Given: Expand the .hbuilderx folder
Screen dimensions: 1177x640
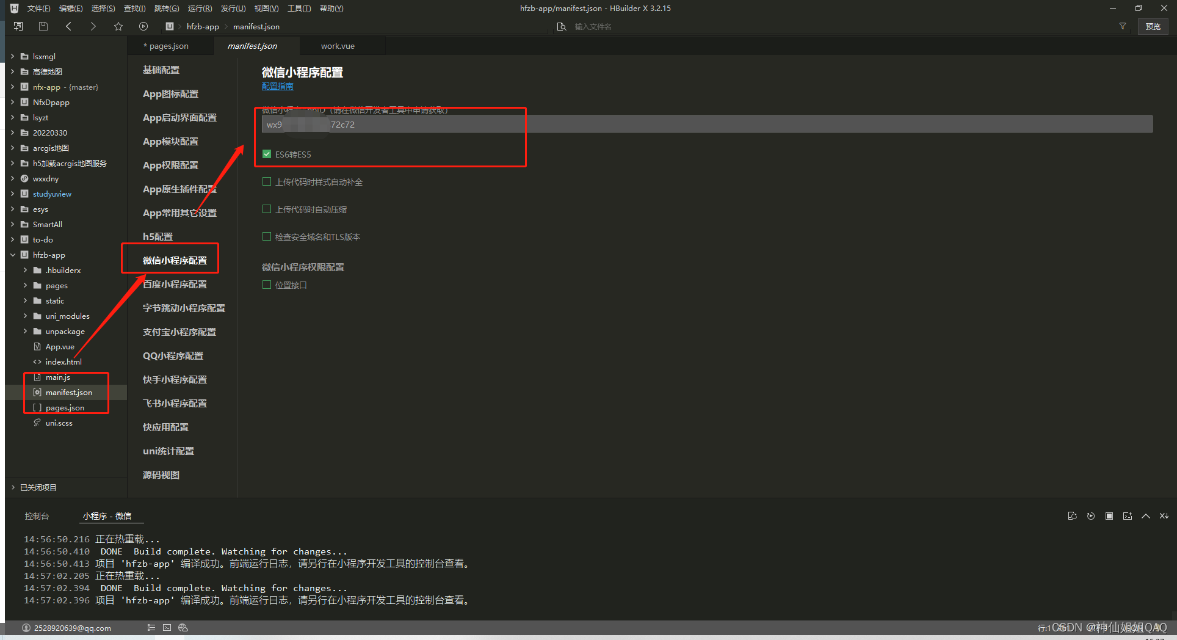Looking at the screenshot, I should coord(25,270).
